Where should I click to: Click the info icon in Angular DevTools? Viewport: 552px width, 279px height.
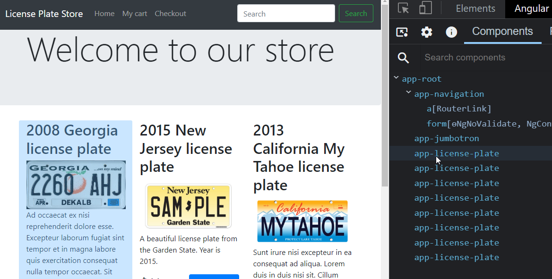click(x=451, y=32)
